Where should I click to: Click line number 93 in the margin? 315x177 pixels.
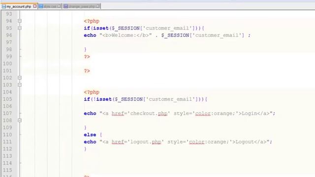pos(9,14)
